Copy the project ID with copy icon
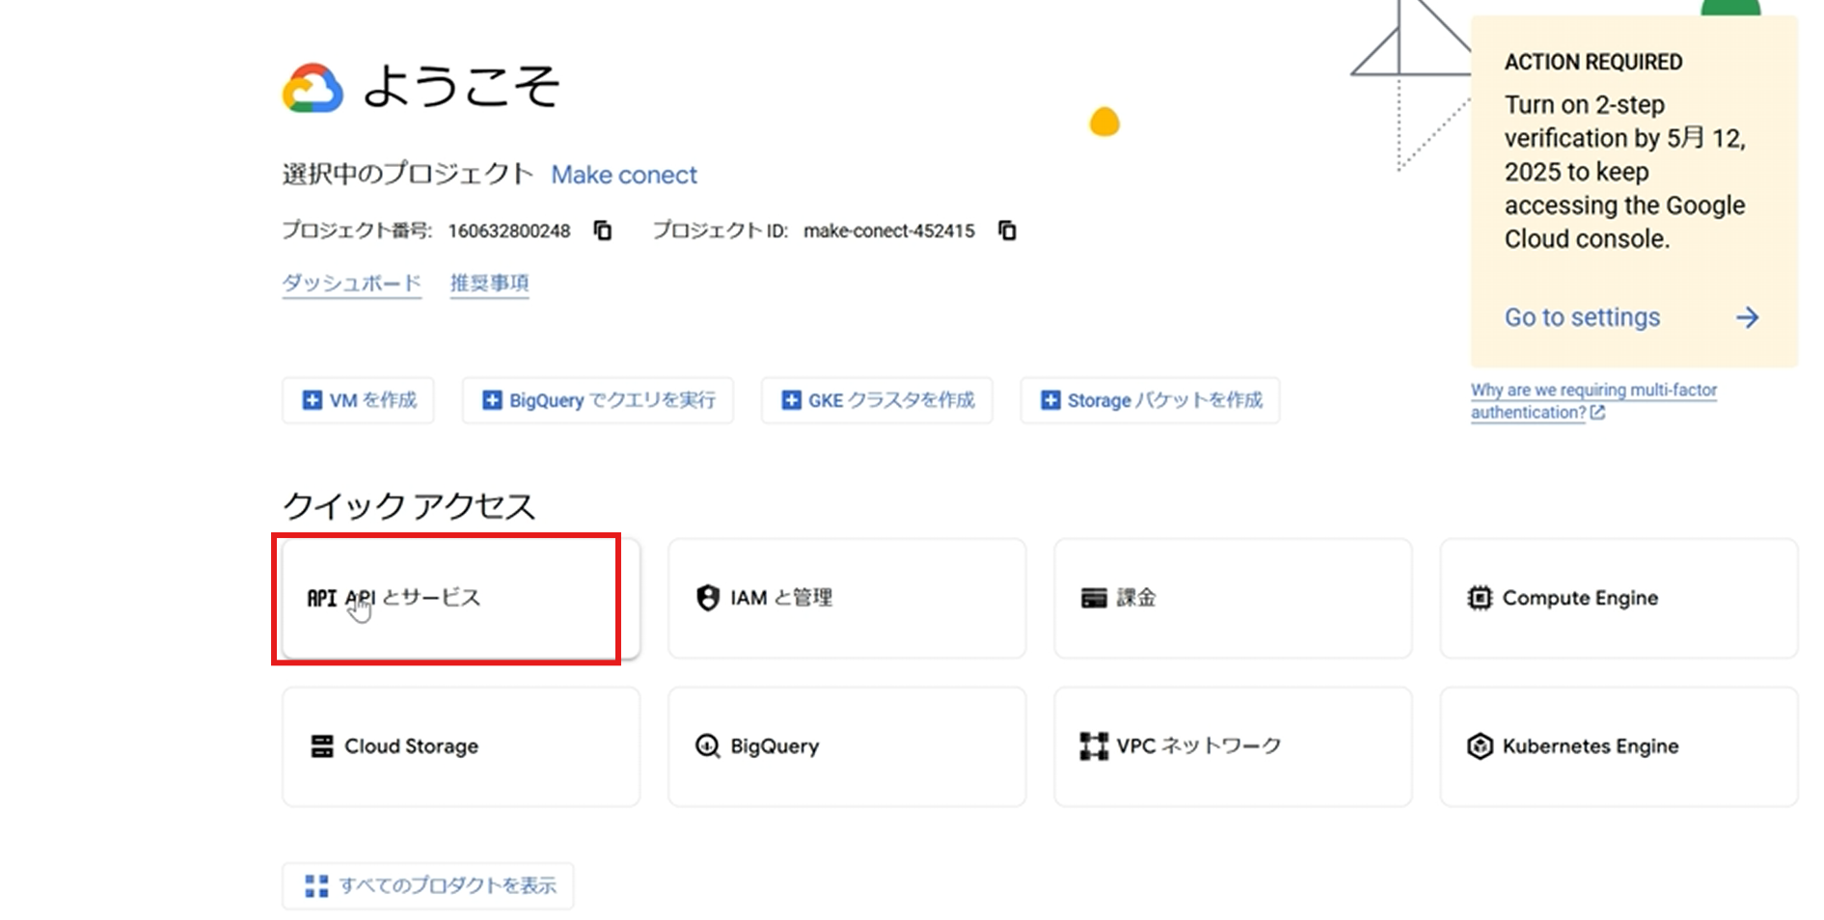The height and width of the screenshot is (920, 1824). pyautogui.click(x=1007, y=230)
